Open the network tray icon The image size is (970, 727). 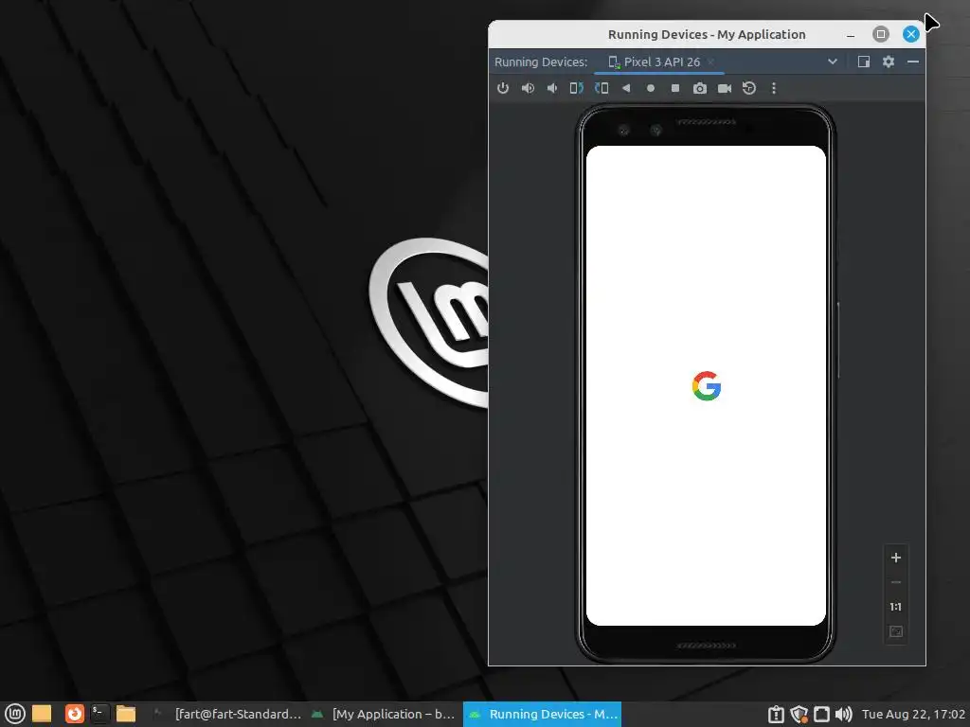pyautogui.click(x=821, y=715)
